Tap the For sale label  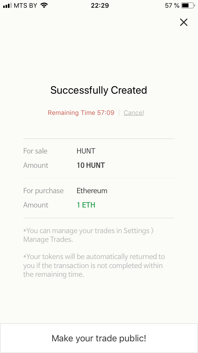pyautogui.click(x=35, y=151)
